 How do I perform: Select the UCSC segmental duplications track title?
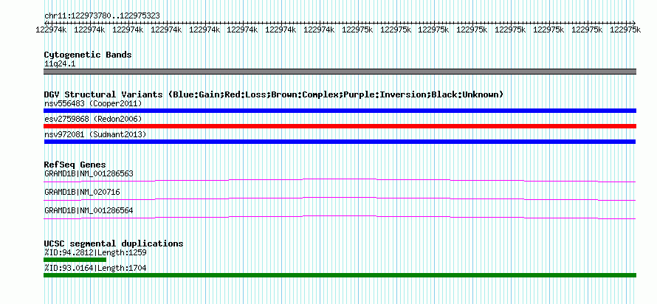point(114,243)
